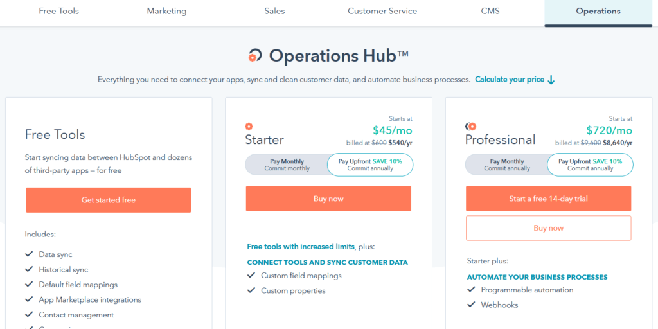Click the Get started free button

[x=108, y=200]
